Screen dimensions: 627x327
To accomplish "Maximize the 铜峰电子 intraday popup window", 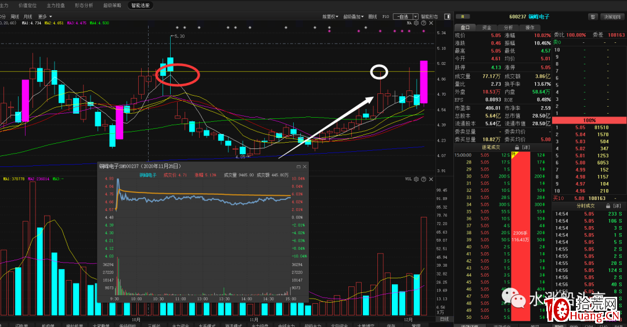I will pos(298,166).
